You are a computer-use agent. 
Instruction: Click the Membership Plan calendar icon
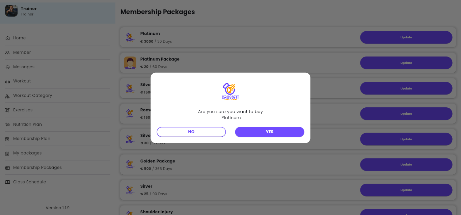click(7, 139)
